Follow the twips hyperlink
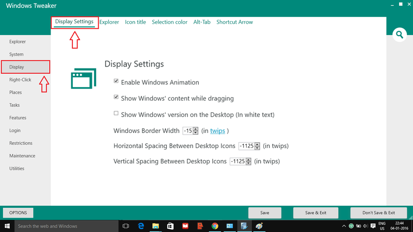This screenshot has width=413, height=232. click(217, 131)
